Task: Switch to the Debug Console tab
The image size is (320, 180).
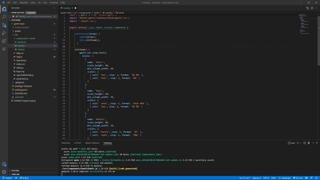Action: coord(92,143)
